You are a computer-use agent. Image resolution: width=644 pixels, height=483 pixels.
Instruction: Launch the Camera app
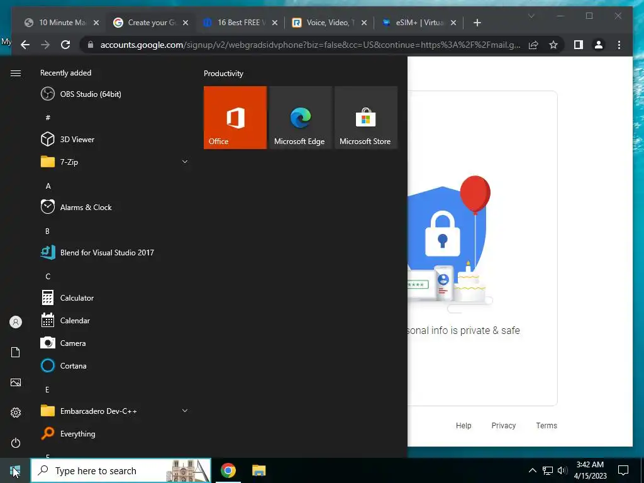coord(114,343)
